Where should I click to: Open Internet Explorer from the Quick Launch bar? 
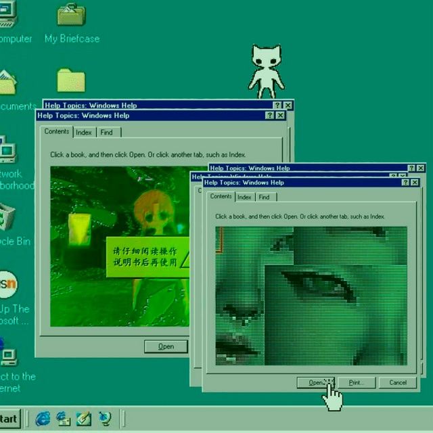coord(44,417)
